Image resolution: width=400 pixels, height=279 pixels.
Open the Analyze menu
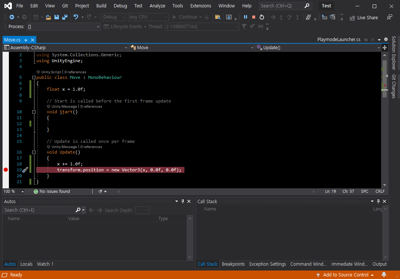click(x=157, y=6)
